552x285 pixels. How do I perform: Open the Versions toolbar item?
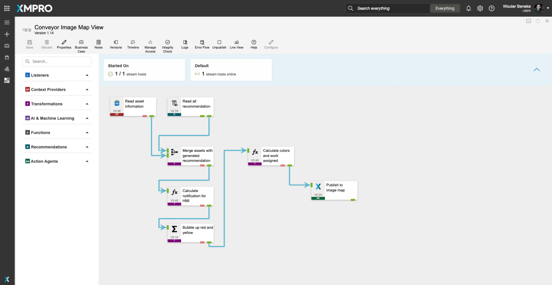pyautogui.click(x=116, y=42)
